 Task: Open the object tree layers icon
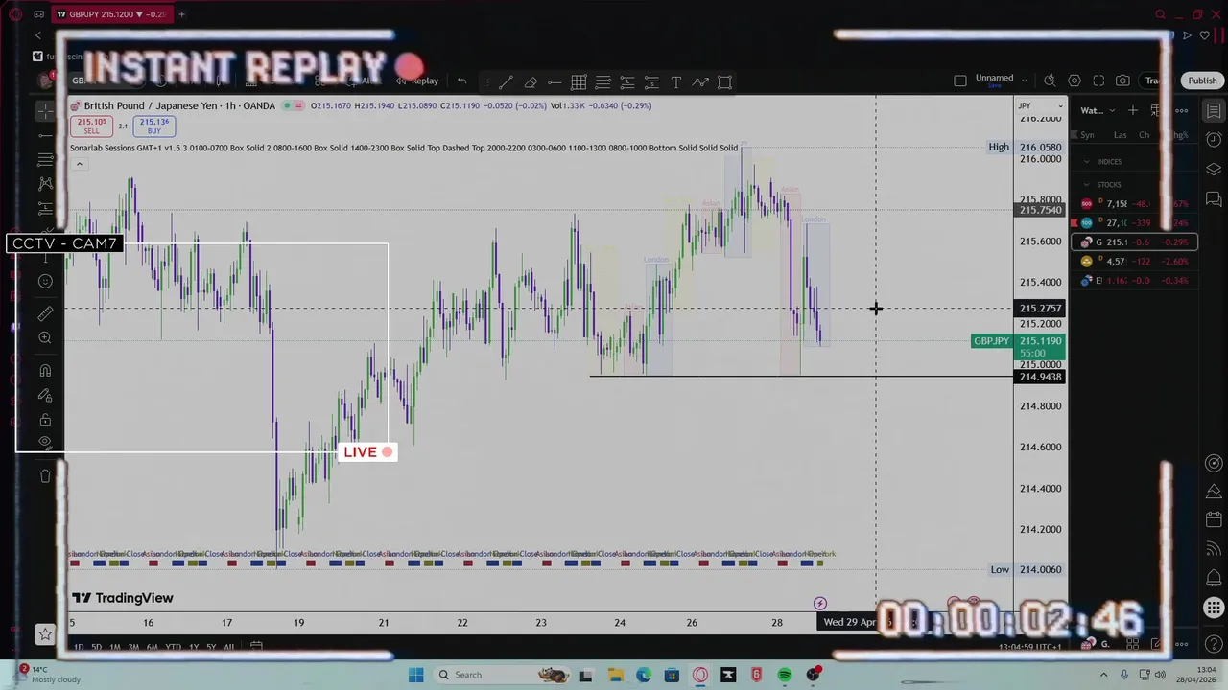click(x=1214, y=170)
